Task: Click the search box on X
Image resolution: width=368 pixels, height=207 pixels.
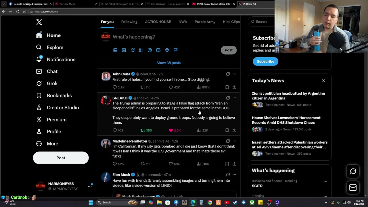Action: point(262,22)
